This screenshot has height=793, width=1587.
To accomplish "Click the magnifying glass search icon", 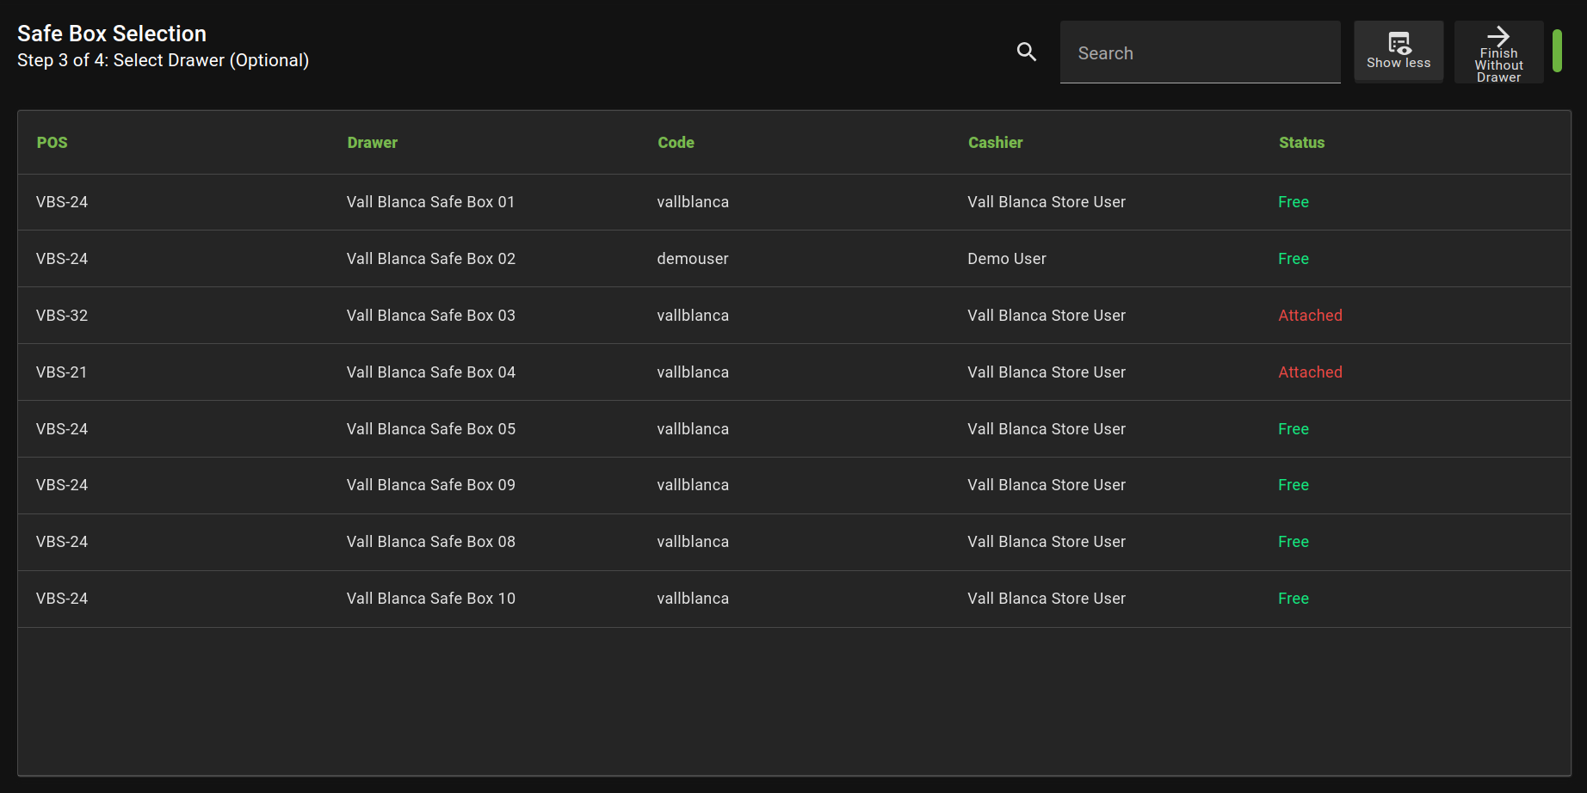I will 1026,52.
